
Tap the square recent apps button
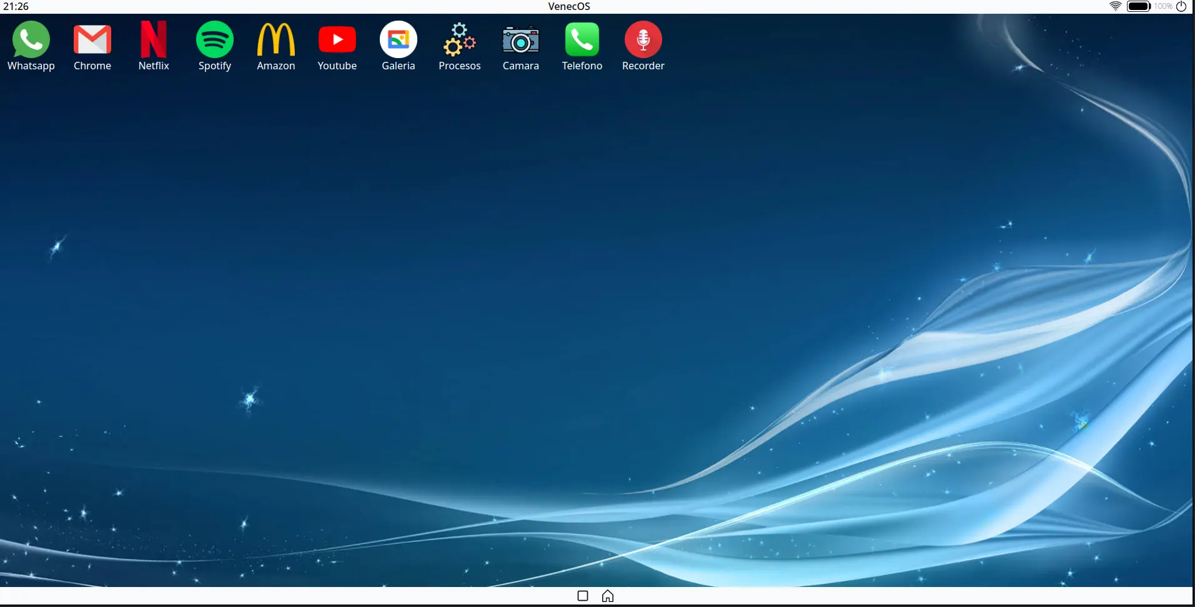point(583,596)
